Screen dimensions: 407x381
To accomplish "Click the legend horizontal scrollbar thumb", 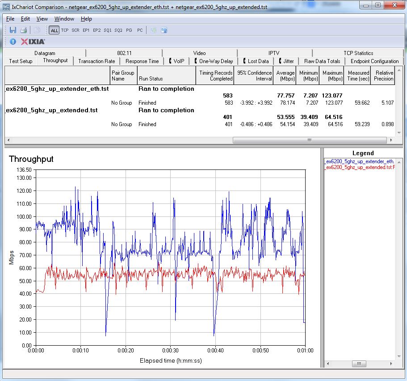I will point(359,364).
